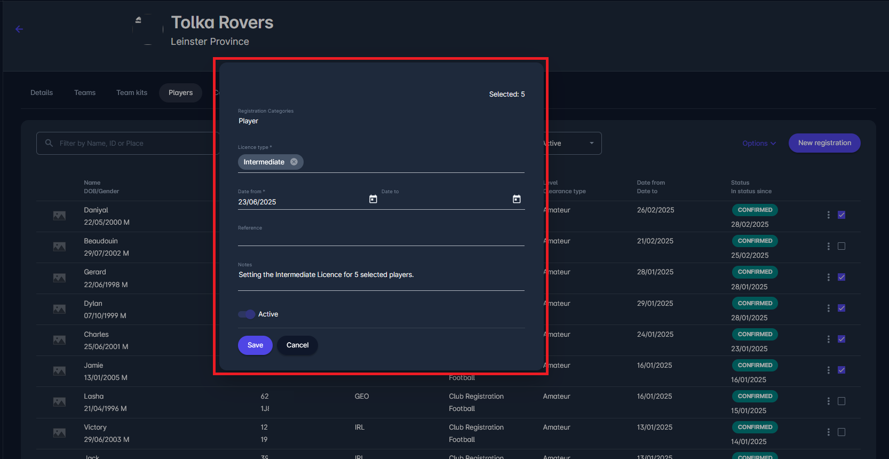Switch to the Team kits tab
Viewport: 889px width, 459px height.
pyautogui.click(x=132, y=92)
